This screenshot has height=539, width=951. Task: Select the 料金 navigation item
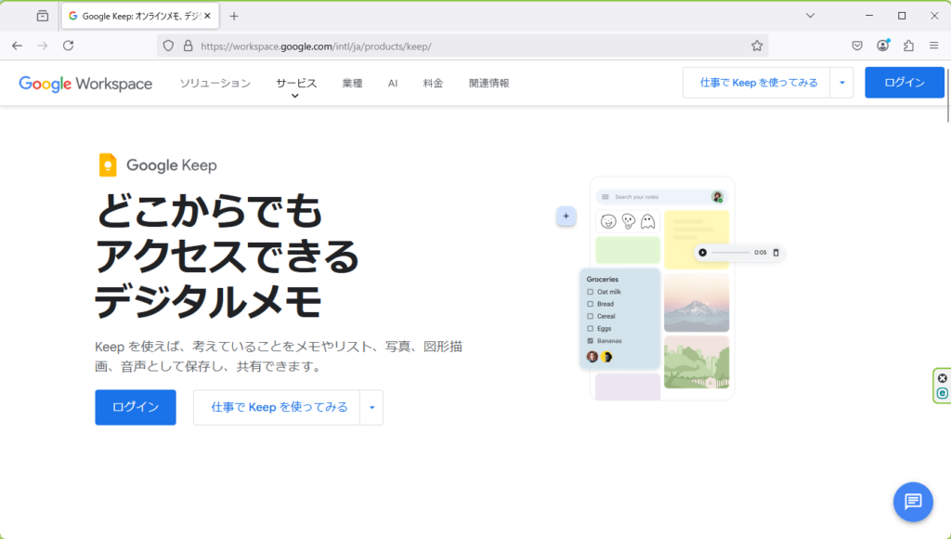click(433, 83)
